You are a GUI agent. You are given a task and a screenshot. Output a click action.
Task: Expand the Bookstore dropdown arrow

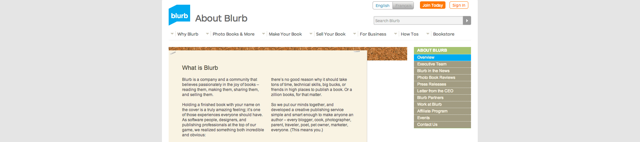[x=428, y=34]
